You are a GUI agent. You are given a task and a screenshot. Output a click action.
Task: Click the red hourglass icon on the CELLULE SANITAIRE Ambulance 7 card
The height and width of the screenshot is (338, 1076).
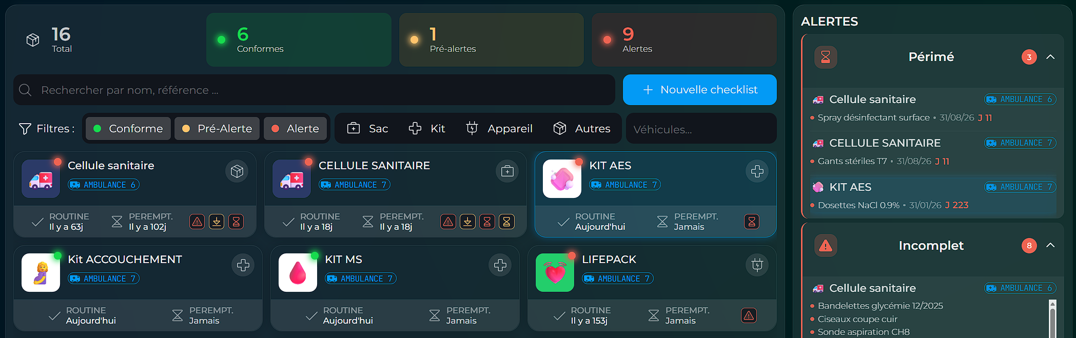487,222
